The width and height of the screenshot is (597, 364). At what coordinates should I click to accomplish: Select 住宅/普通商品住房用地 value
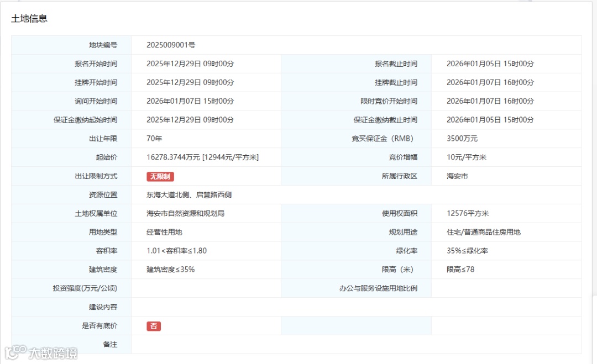484,232
